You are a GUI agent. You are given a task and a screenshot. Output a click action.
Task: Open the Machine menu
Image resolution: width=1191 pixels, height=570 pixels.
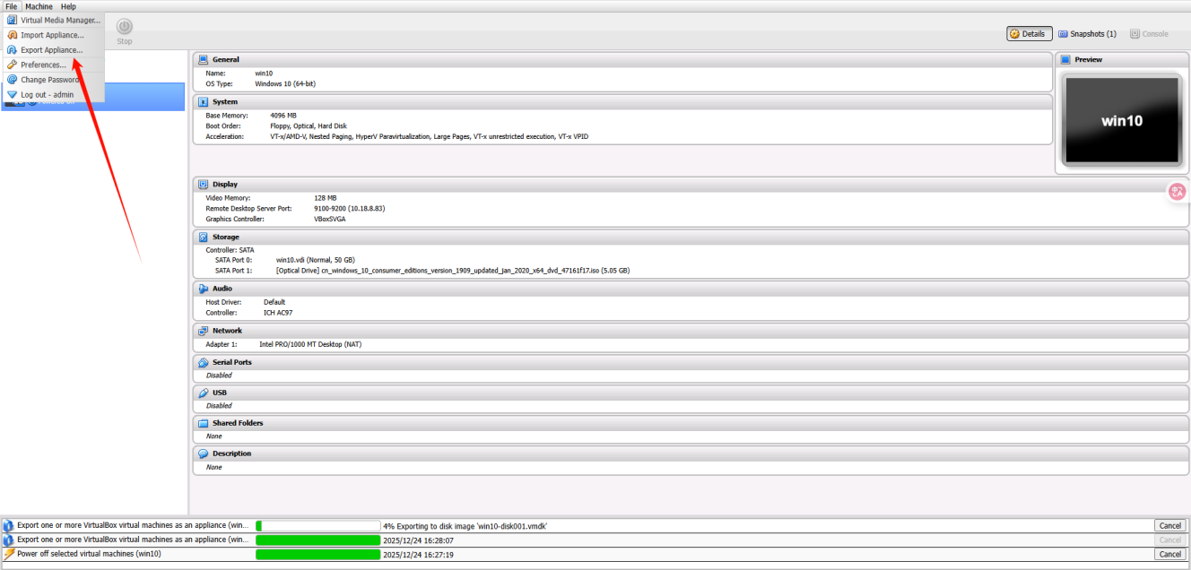(38, 5)
